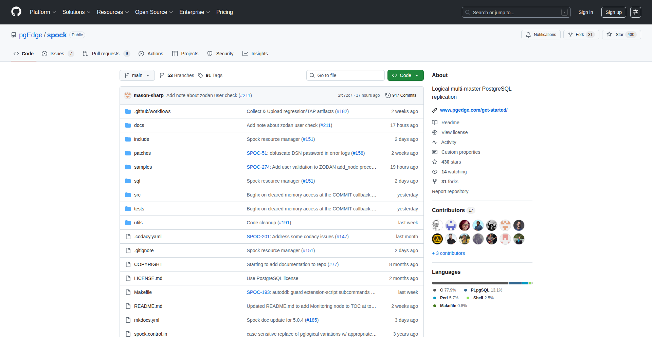Open the README.md file
The width and height of the screenshot is (652, 337).
[x=148, y=306]
